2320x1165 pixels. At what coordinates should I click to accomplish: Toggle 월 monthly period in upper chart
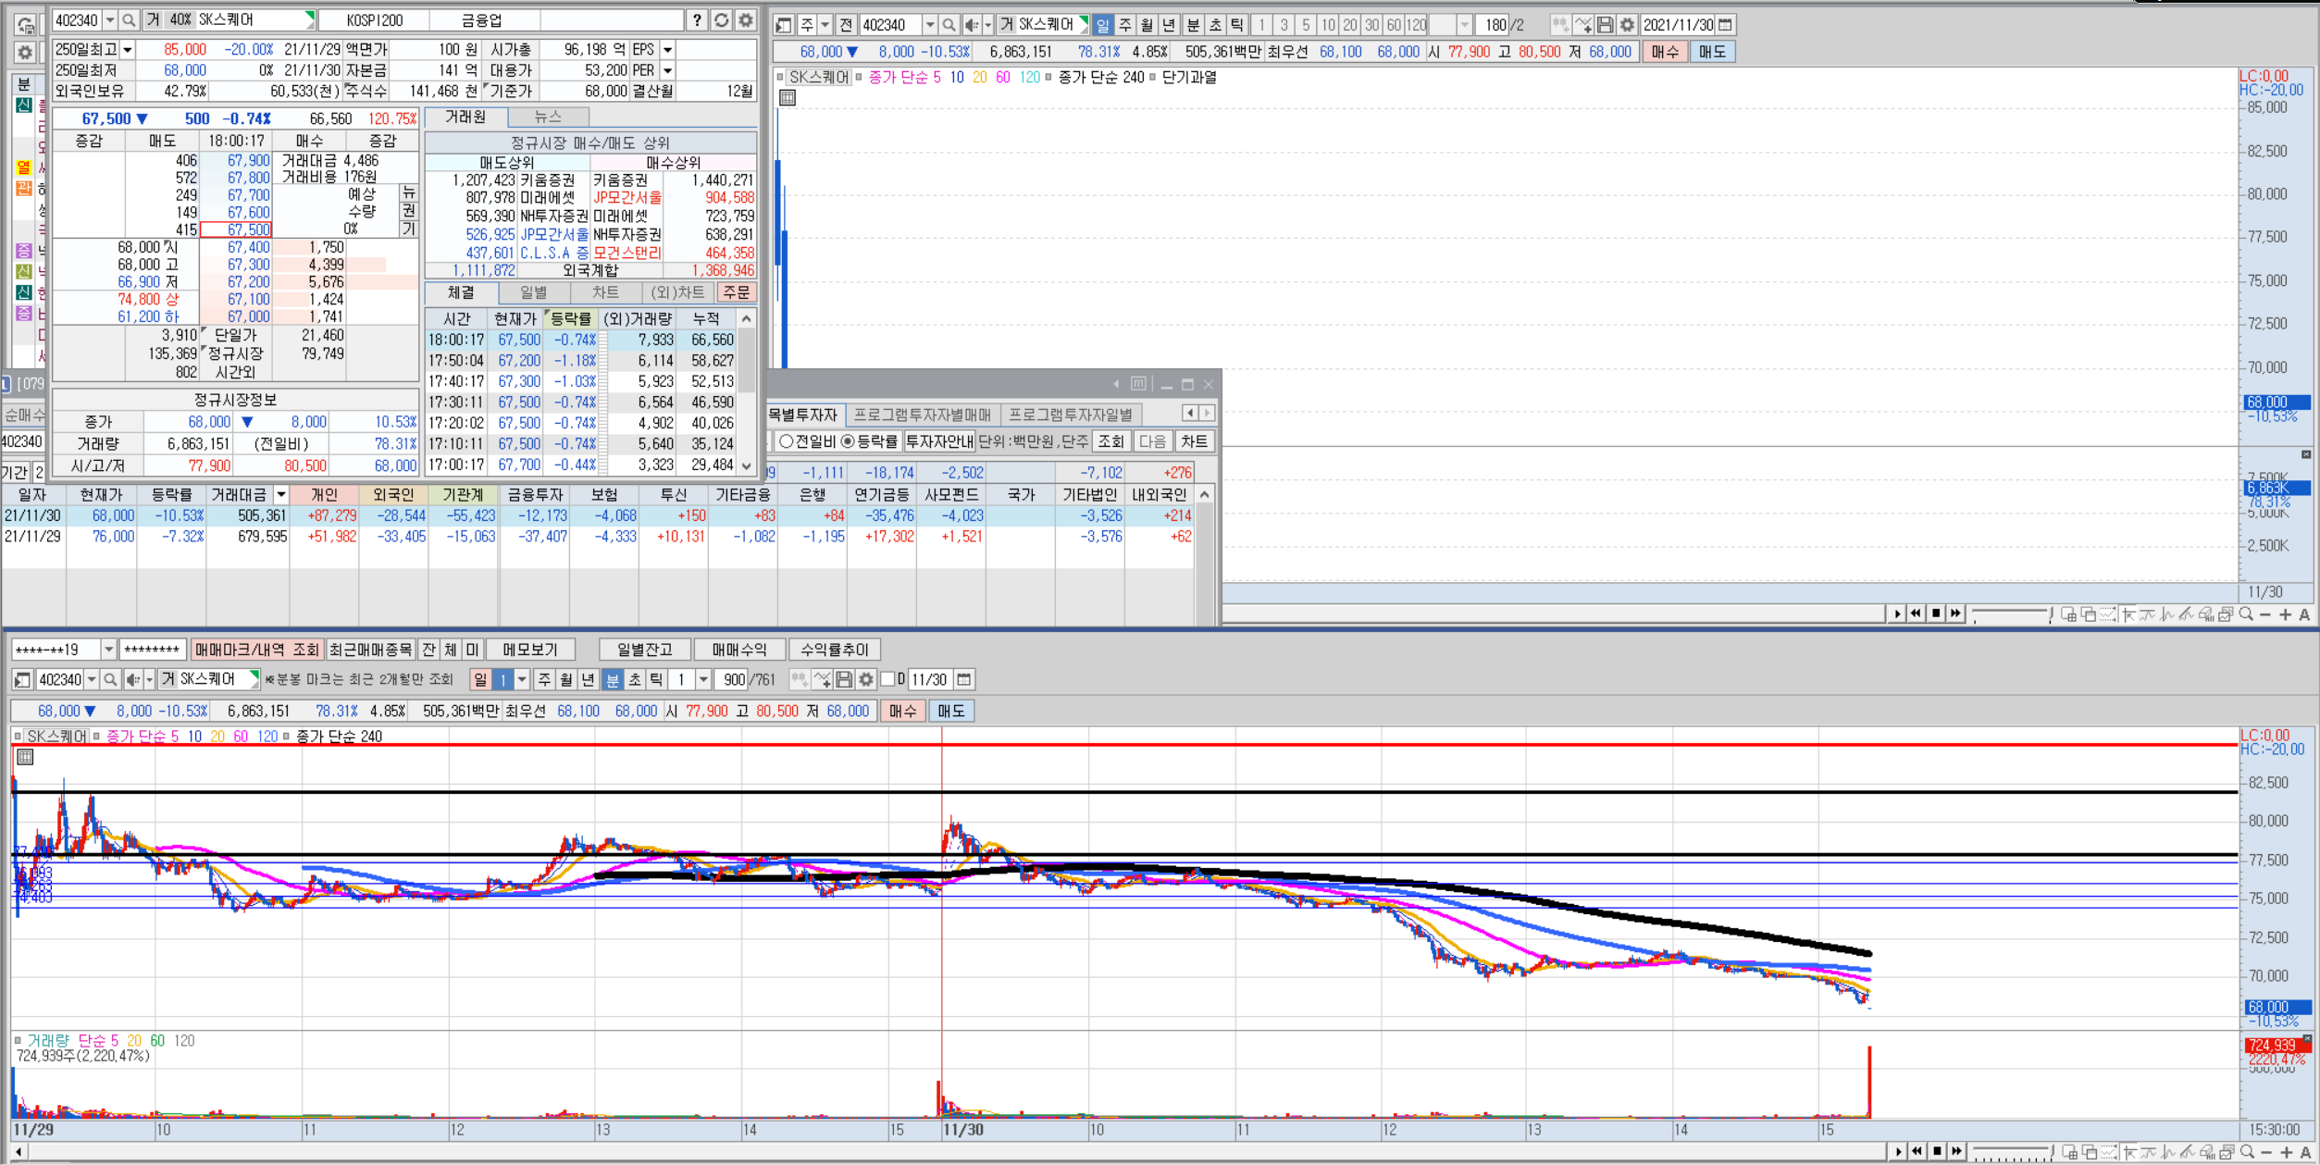[1147, 25]
